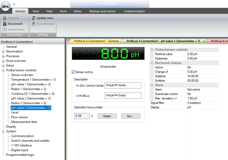Click the Starttime 19:00:00 value

pyautogui.click(x=202, y=76)
